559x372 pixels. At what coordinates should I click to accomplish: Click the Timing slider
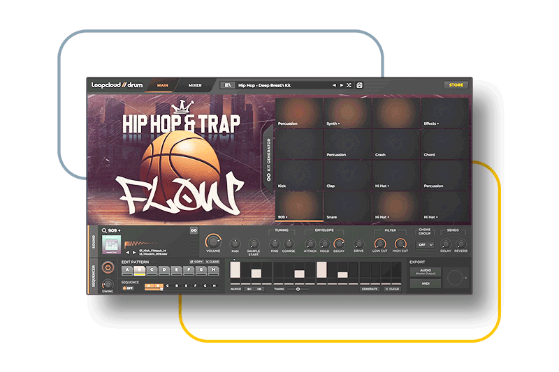(x=298, y=288)
